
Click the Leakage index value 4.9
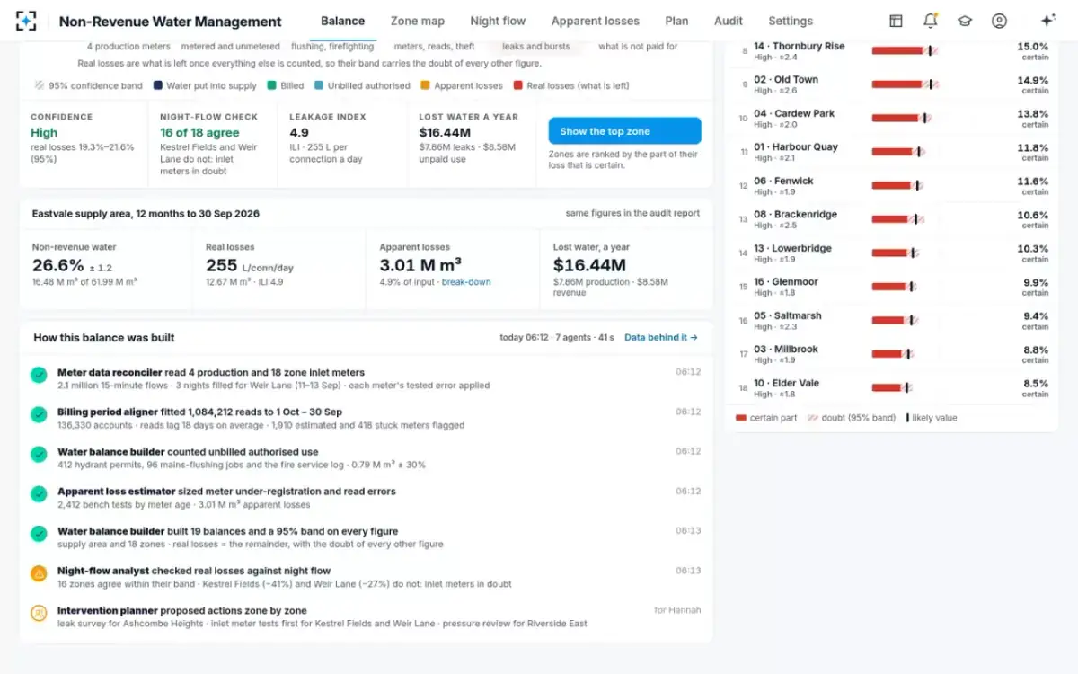point(299,132)
